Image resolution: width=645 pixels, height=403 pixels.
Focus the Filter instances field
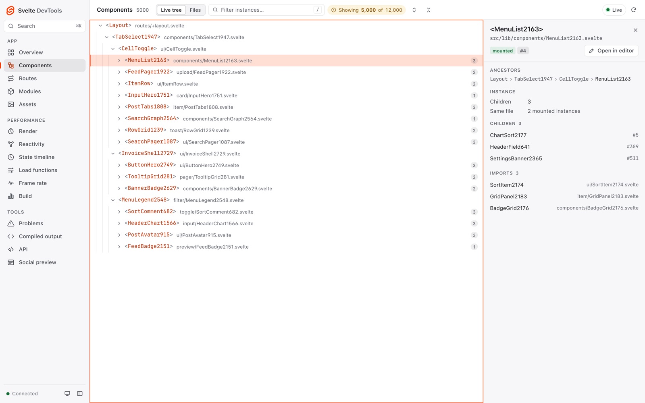[266, 10]
